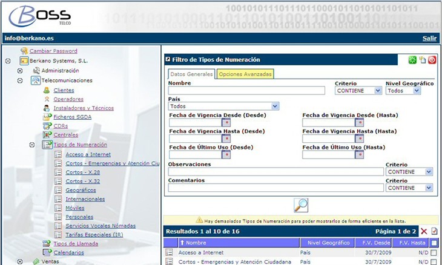Open calendar picker for Fecha de Vigencia Desde (Hasta)
This screenshot has width=442, height=265.
pos(358,123)
